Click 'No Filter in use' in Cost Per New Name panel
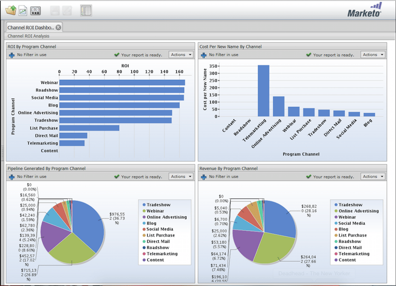 click(224, 54)
